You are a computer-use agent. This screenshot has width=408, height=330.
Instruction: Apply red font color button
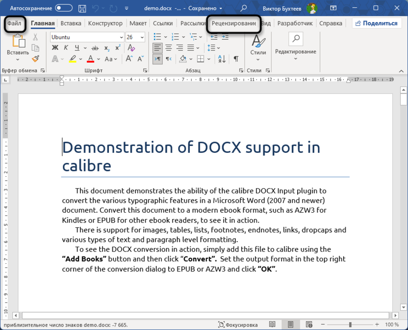90,59
